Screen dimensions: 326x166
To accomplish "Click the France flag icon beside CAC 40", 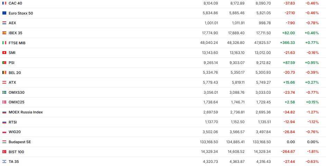I will click(4, 3).
